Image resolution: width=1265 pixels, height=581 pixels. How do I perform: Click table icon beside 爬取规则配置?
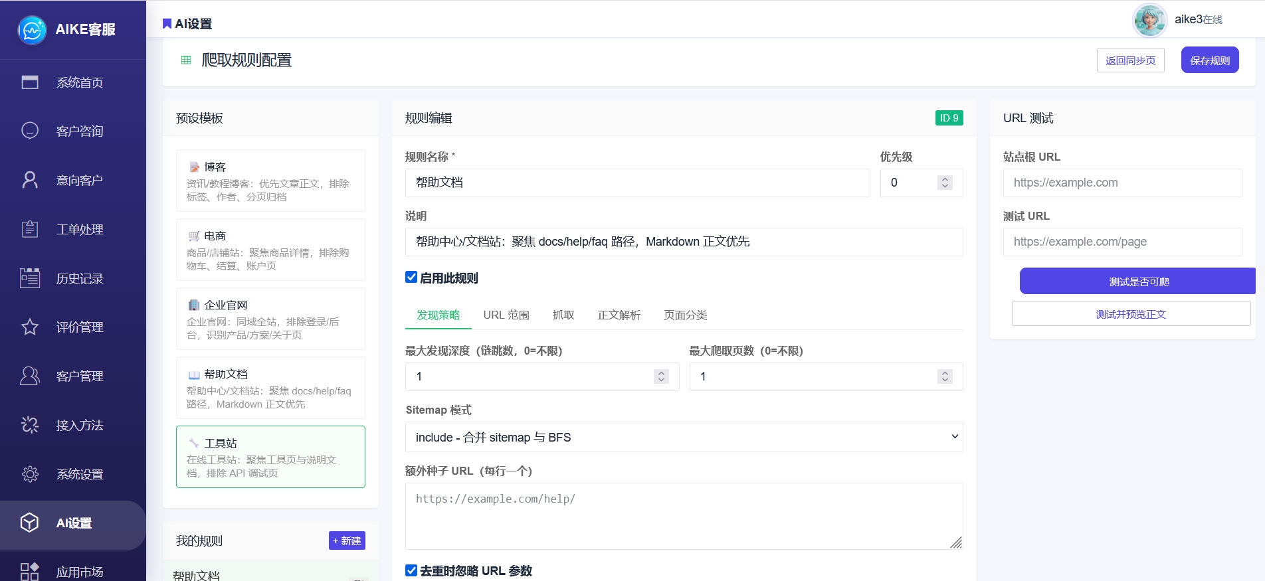[x=186, y=60]
